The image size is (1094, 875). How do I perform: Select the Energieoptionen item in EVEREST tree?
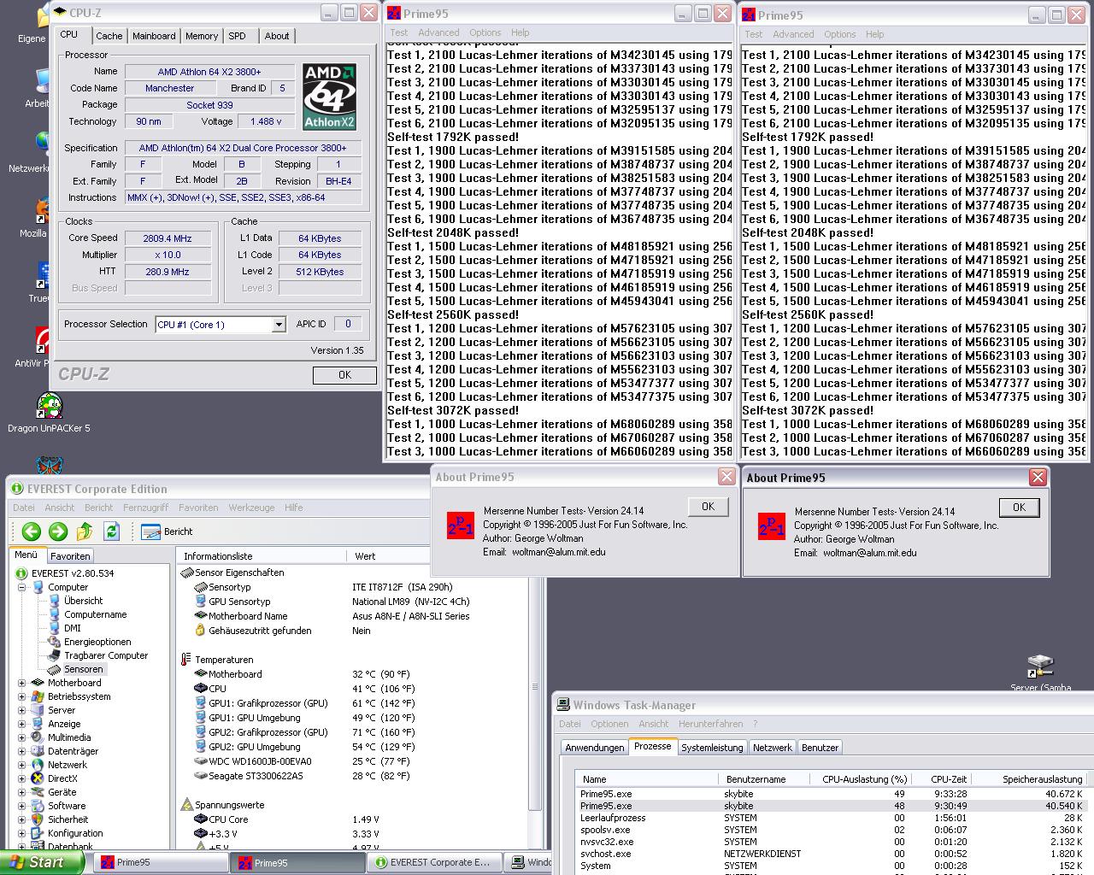(97, 642)
